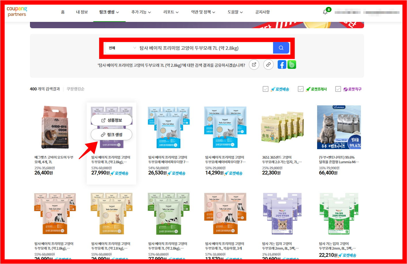Select the 쿠팡랭킹순 sort option
Viewport: 407px width, 264px height.
coord(75,89)
